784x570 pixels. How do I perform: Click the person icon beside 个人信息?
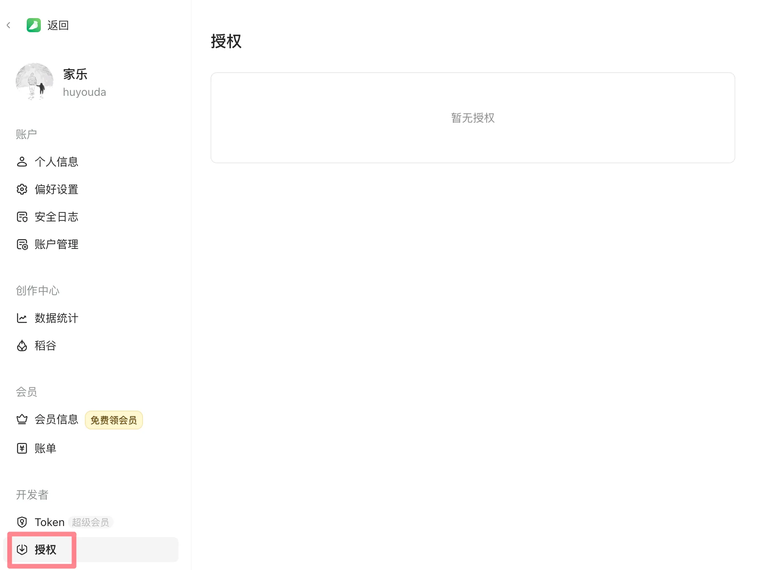click(22, 162)
